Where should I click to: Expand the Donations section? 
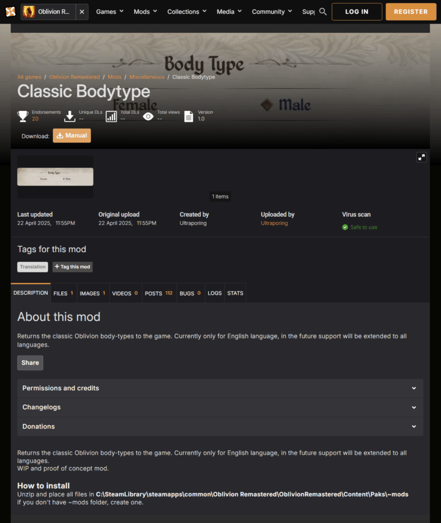tap(220, 426)
